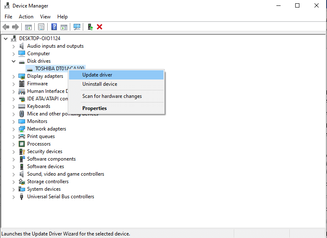This screenshot has height=238, width=327.
Task: Select the System devices label
Action: pyautogui.click(x=44, y=189)
